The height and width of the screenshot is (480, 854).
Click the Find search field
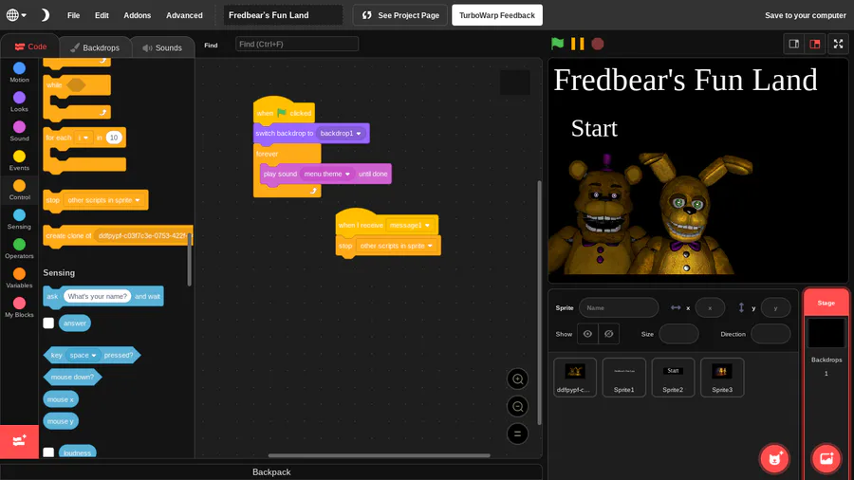click(297, 44)
